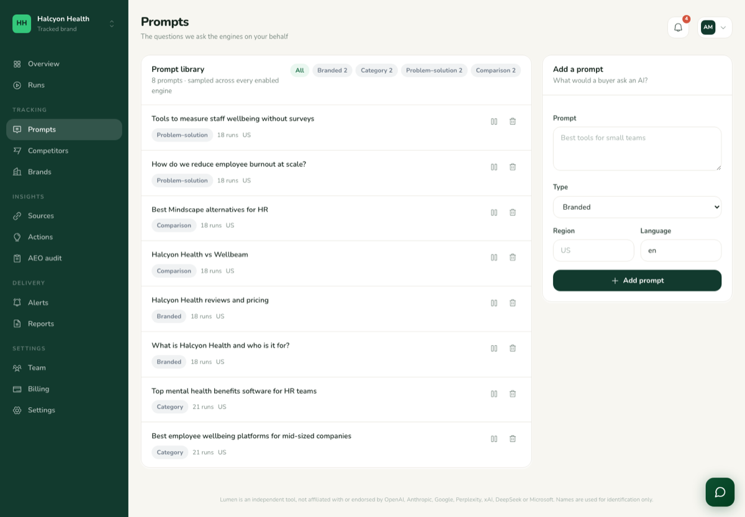
Task: Delete the 'Best employee wellbeing platforms' prompt
Action: (513, 439)
